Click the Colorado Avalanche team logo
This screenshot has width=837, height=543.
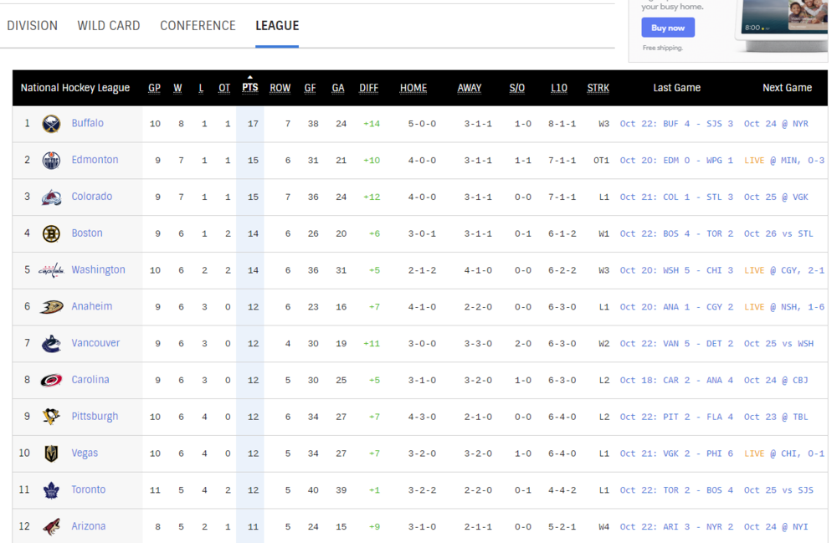pos(51,197)
